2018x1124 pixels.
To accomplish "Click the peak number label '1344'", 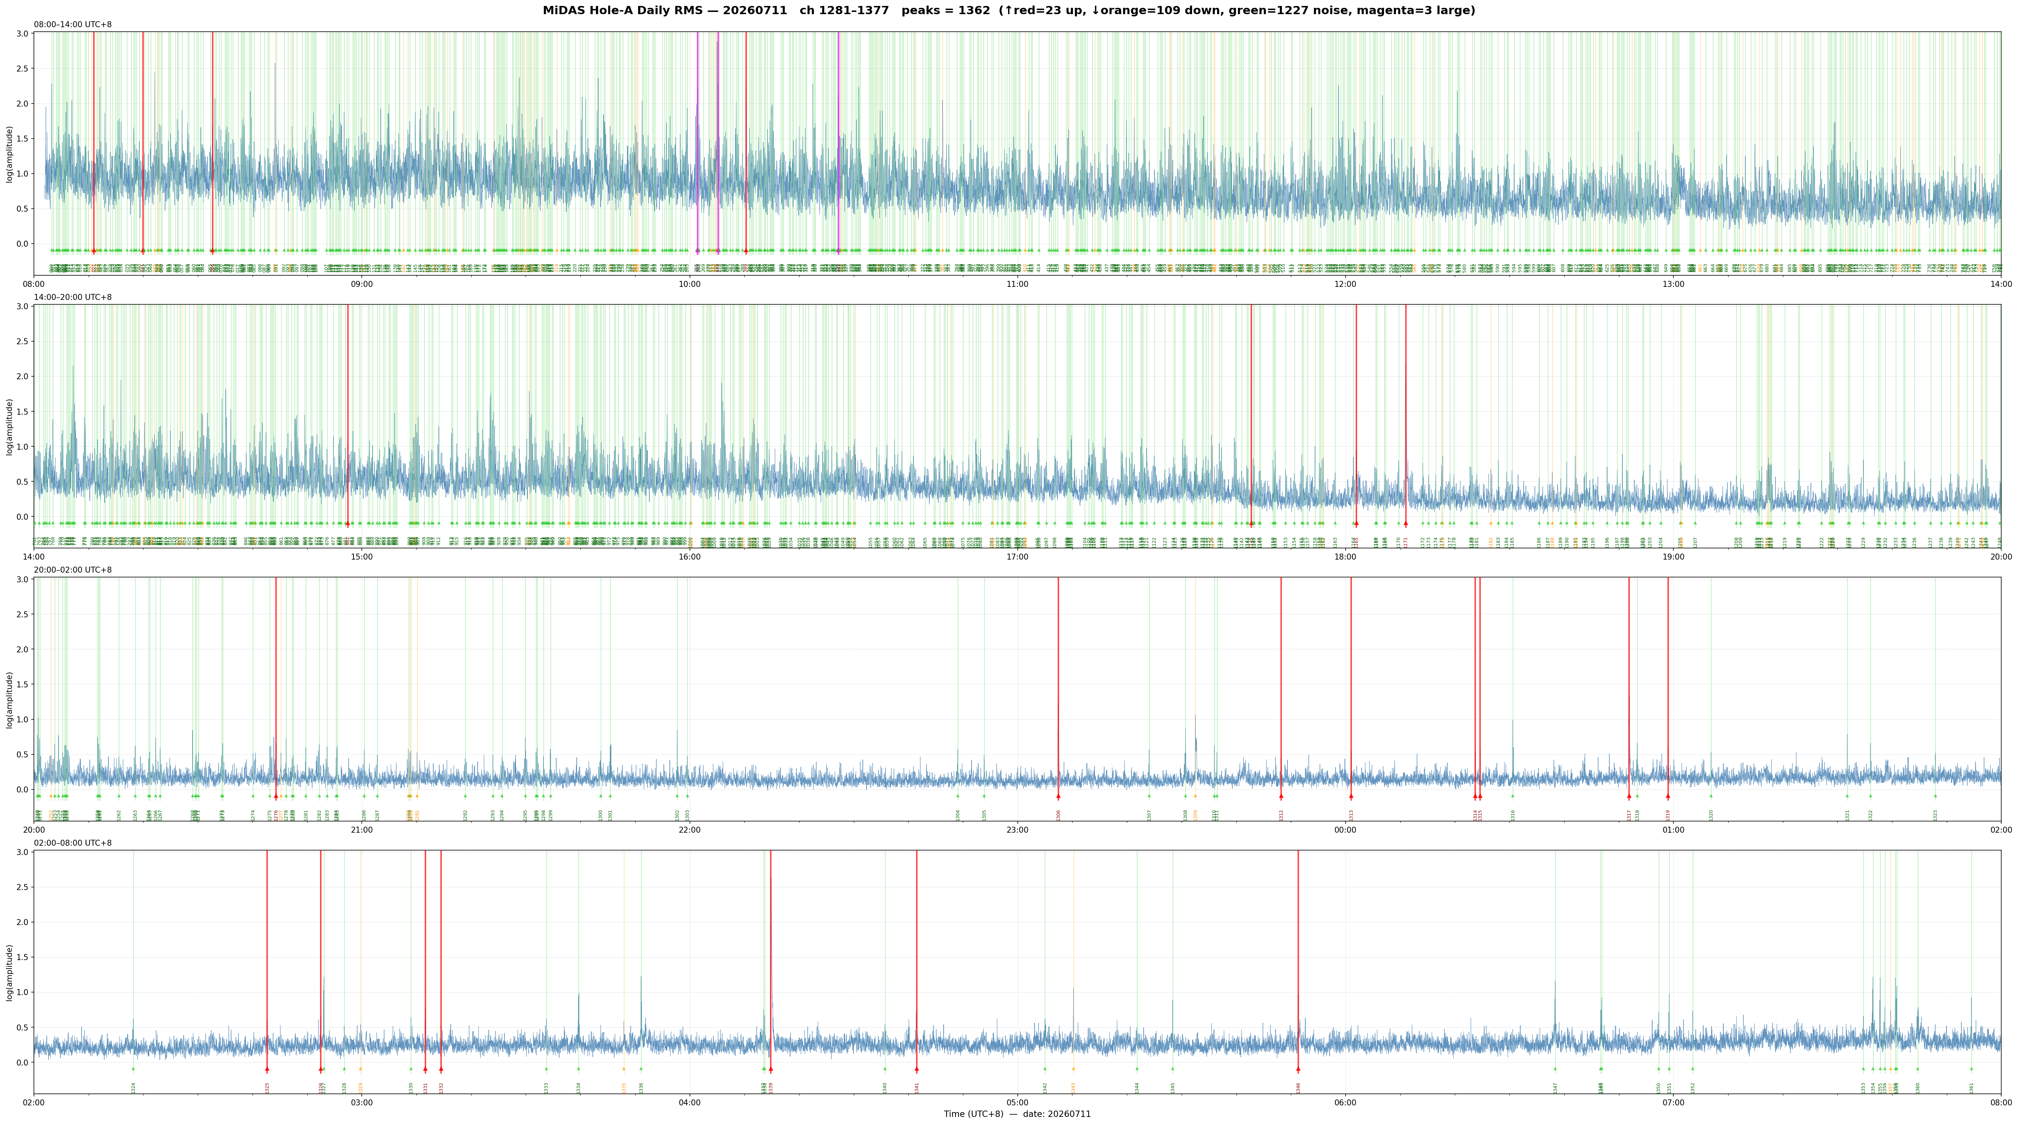I will [1137, 1088].
